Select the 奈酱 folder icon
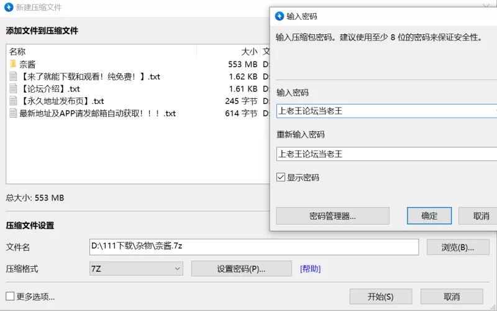 click(x=13, y=64)
